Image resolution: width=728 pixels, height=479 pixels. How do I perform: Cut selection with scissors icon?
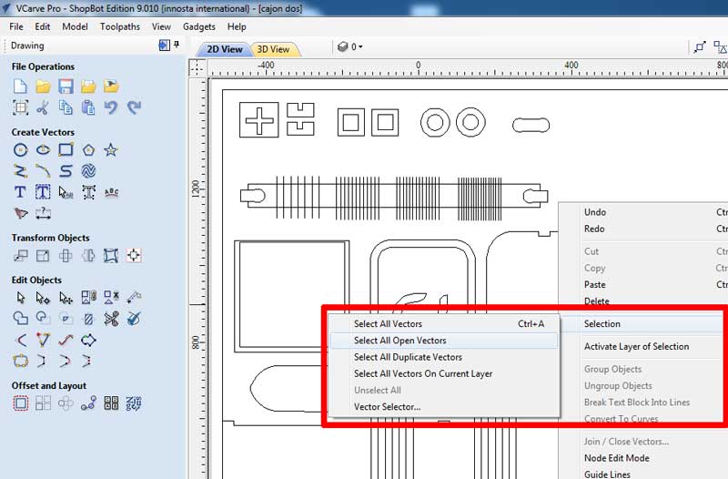pos(43,107)
